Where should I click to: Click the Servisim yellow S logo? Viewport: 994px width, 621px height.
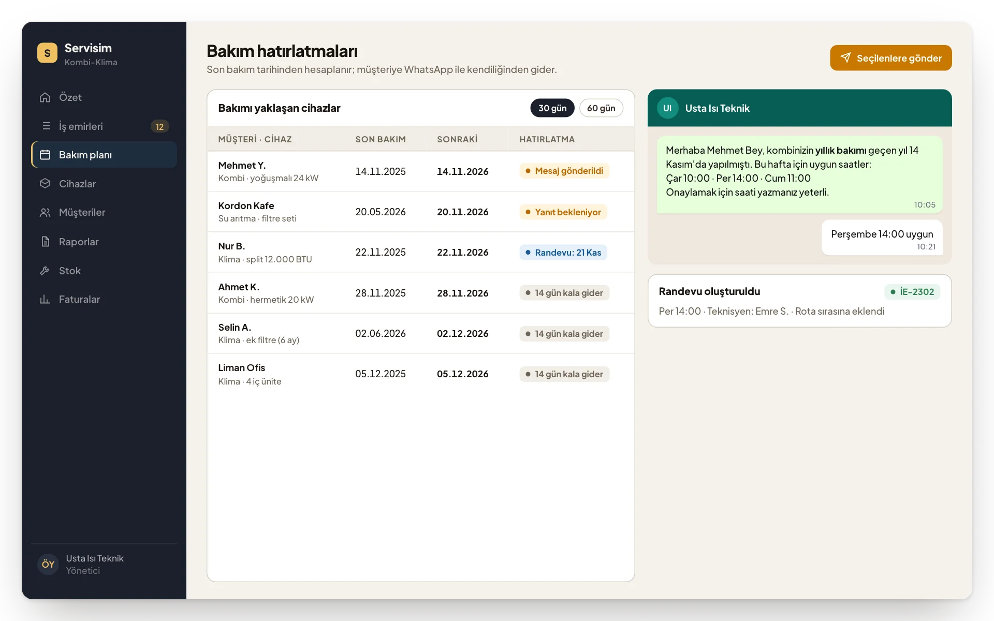click(x=47, y=53)
